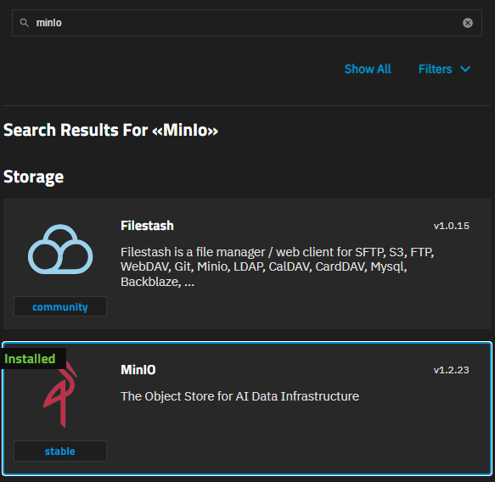Image resolution: width=495 pixels, height=482 pixels.
Task: Select the Filestash description text
Action: pos(277,266)
